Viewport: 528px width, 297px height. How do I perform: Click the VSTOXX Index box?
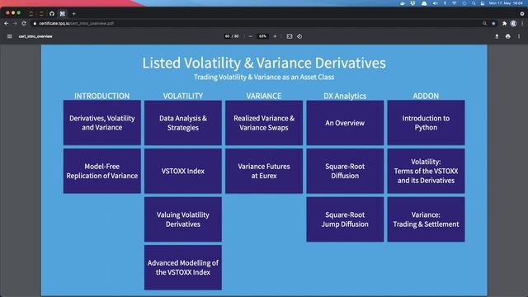(x=183, y=171)
